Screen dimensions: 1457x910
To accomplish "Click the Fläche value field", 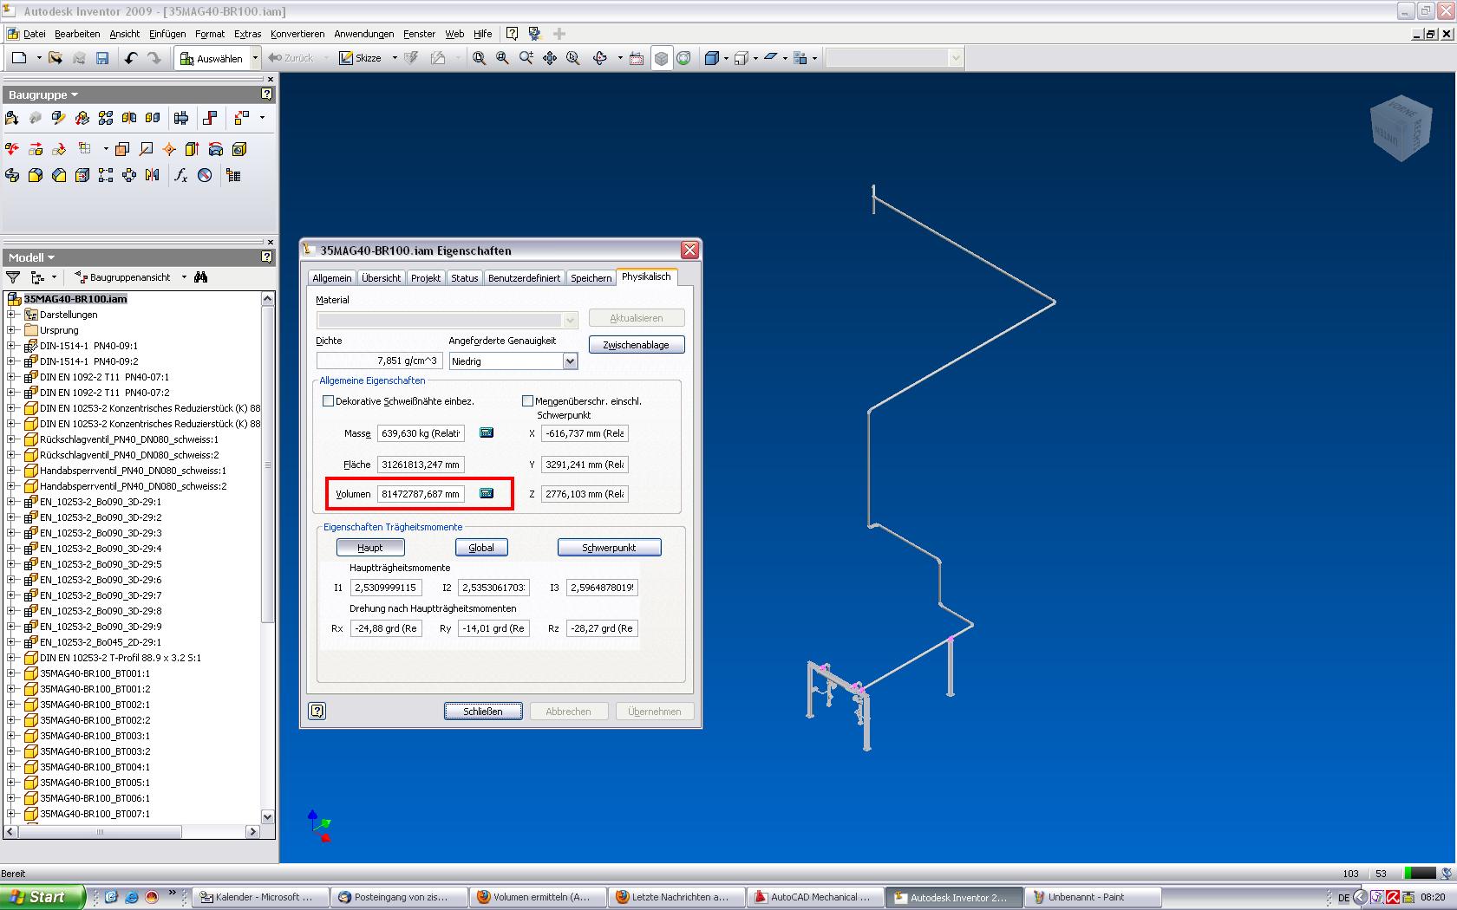I will click(421, 465).
